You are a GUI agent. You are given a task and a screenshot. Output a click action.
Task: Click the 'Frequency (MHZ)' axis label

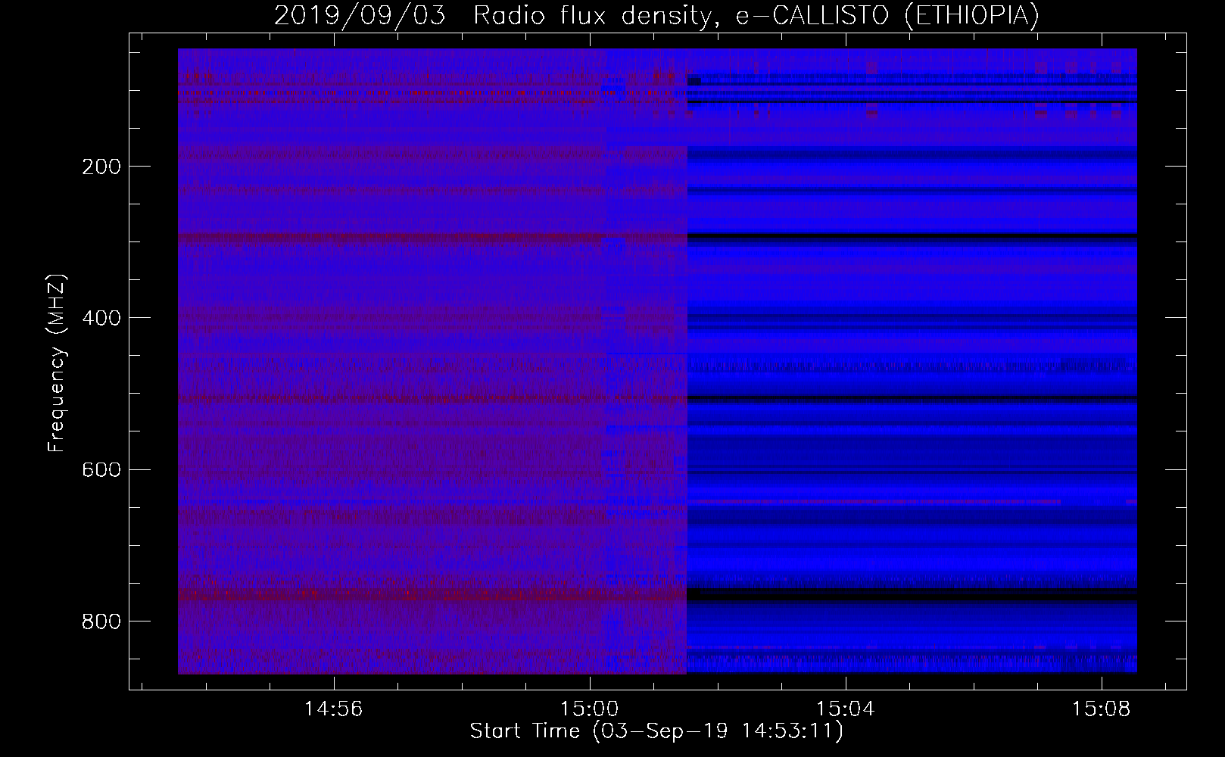coord(57,363)
